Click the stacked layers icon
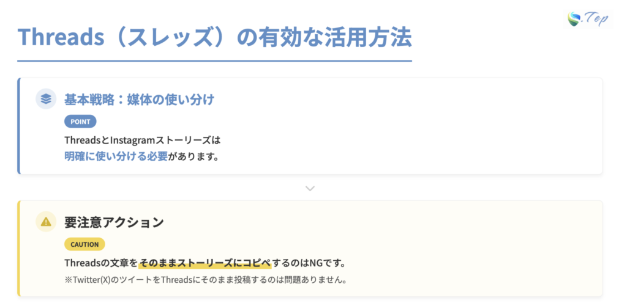Viewport: 627px width, 306px height. tap(46, 98)
